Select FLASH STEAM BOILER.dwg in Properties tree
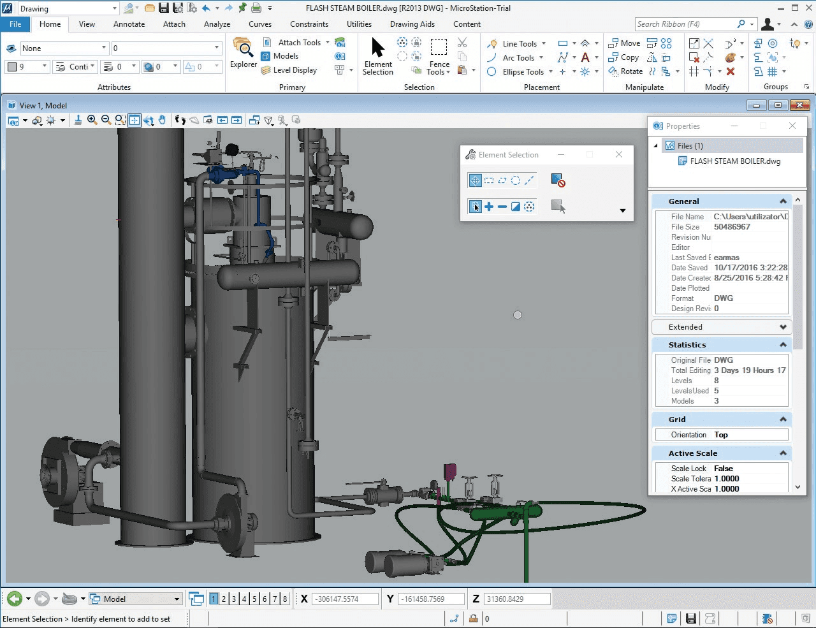Screen dimensions: 816x628 pyautogui.click(x=735, y=161)
